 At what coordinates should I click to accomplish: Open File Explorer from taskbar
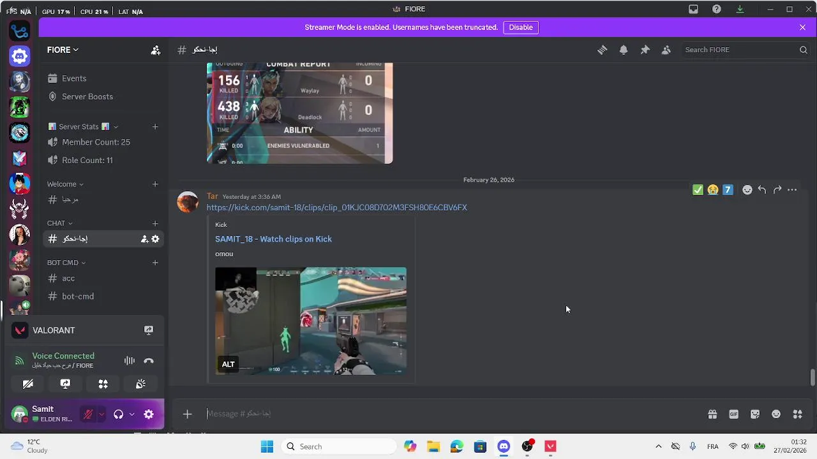(x=433, y=447)
